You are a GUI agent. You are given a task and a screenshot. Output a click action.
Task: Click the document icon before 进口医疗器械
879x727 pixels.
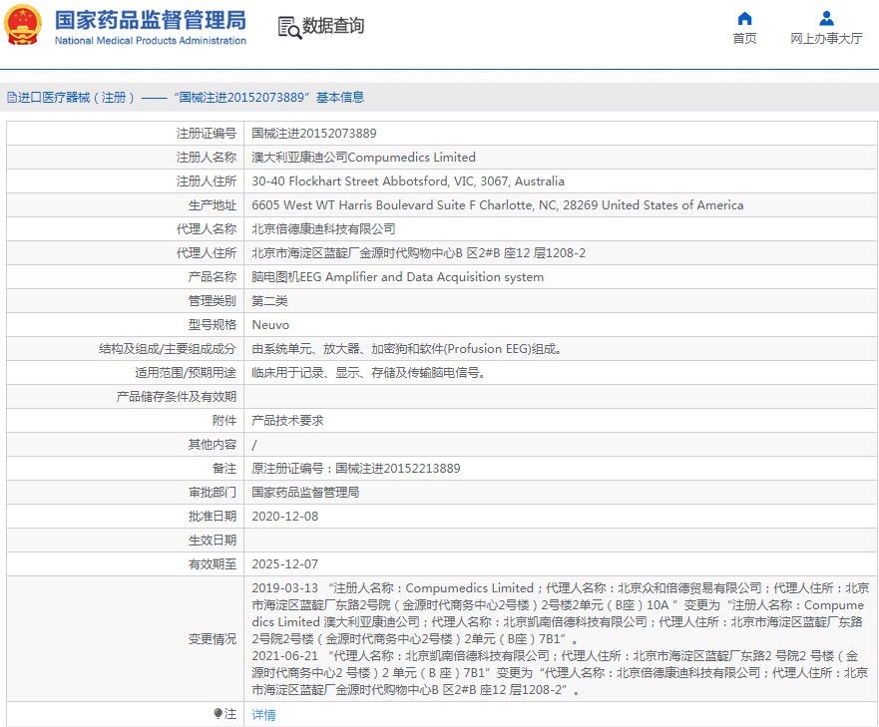pyautogui.click(x=11, y=98)
